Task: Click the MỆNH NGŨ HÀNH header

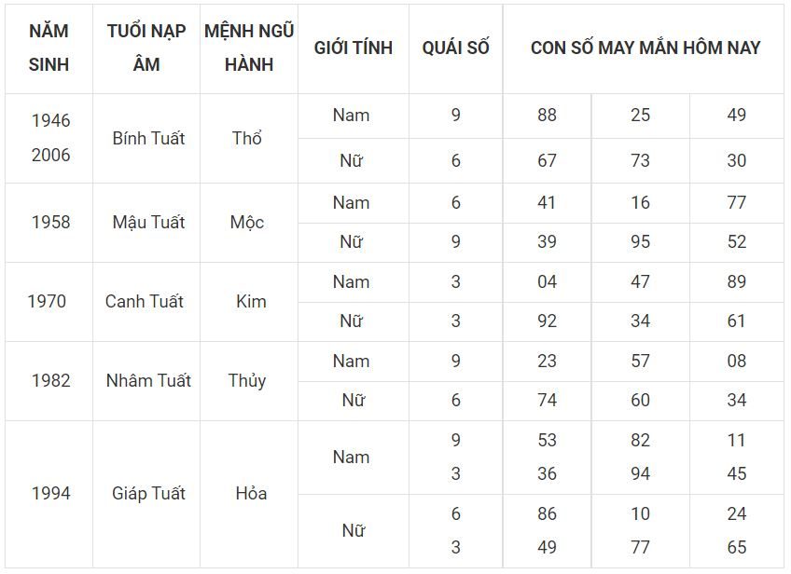Action: click(249, 48)
